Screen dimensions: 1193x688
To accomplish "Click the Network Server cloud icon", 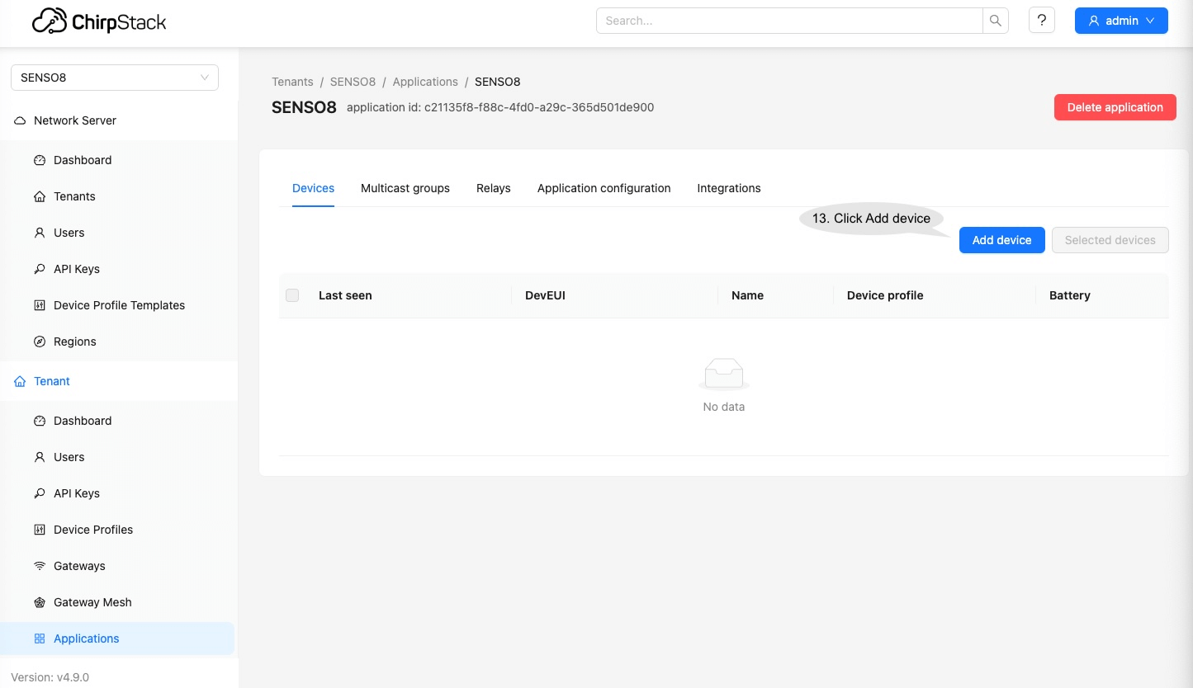I will pyautogui.click(x=20, y=120).
